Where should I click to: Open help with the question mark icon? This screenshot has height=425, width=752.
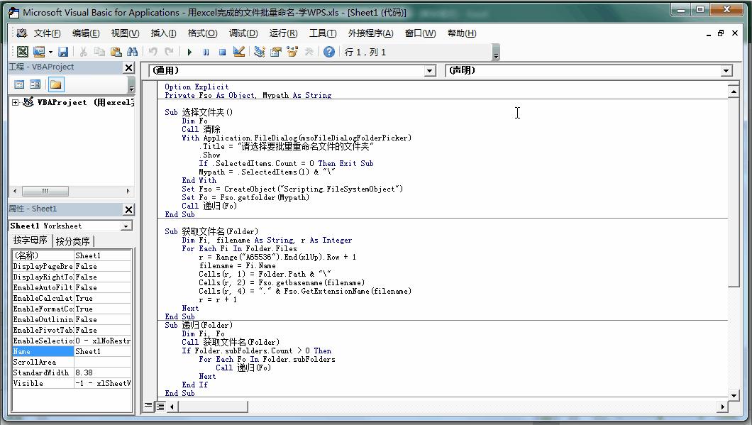[329, 52]
